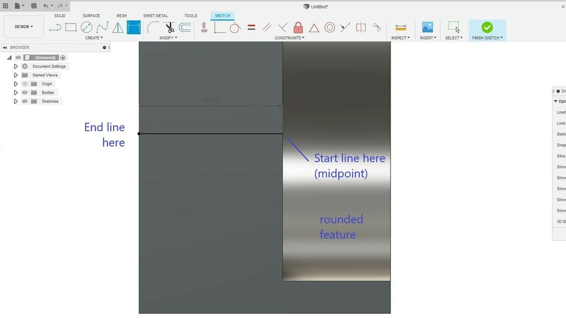Open the DESIGN workspace dropdown

(24, 27)
